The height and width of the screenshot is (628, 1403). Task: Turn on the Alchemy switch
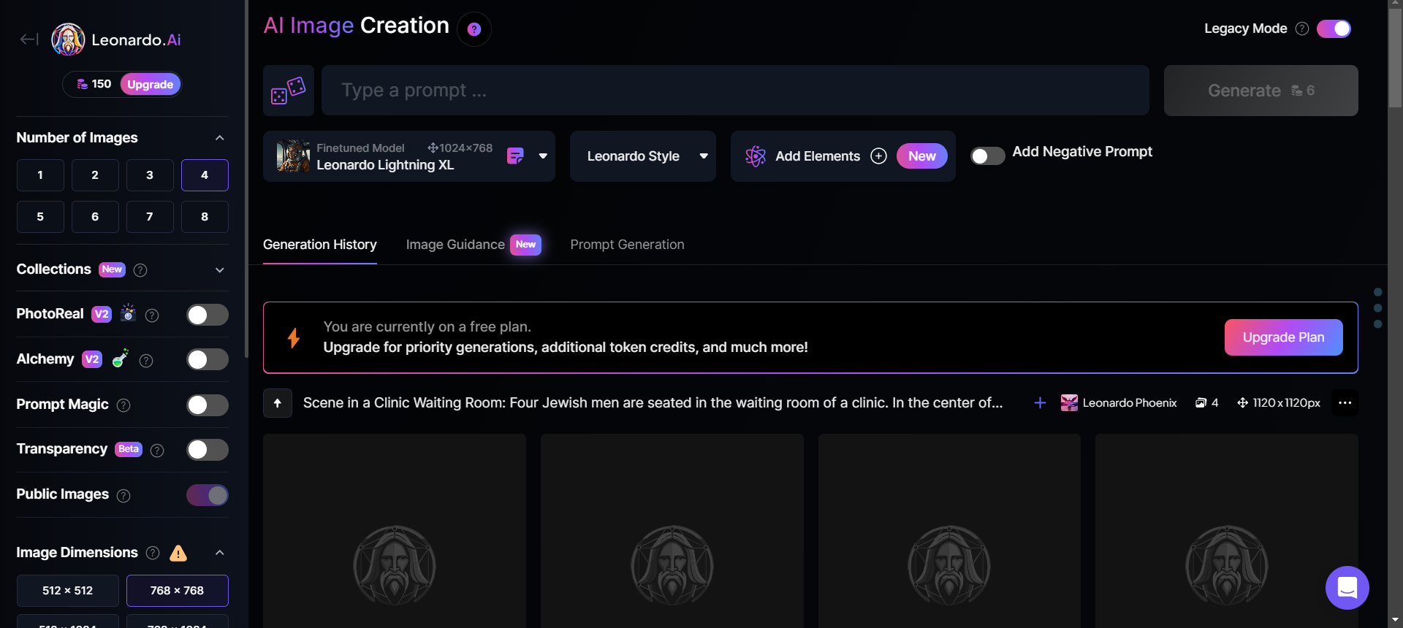pos(208,359)
